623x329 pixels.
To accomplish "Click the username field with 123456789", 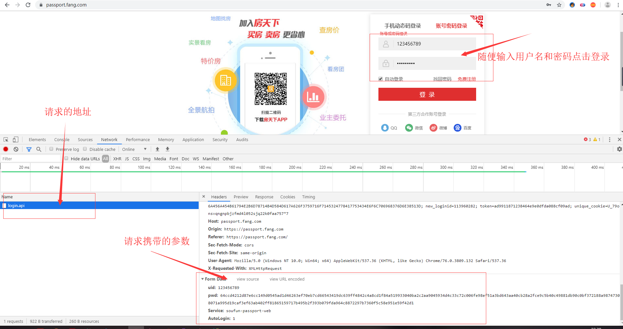I will click(427, 44).
